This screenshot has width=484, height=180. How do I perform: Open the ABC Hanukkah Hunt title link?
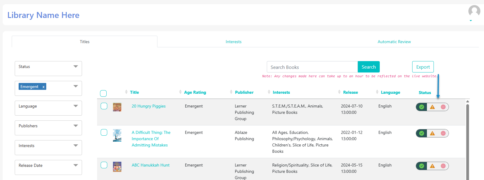(151, 165)
